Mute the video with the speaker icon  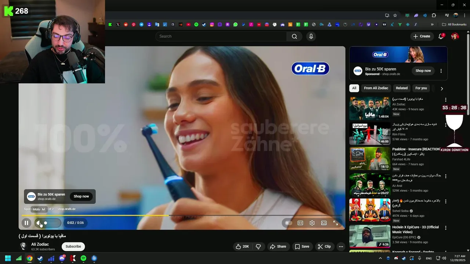38,223
